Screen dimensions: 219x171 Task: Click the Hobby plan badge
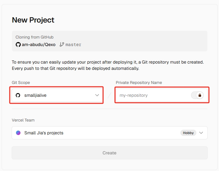[x=188, y=133]
